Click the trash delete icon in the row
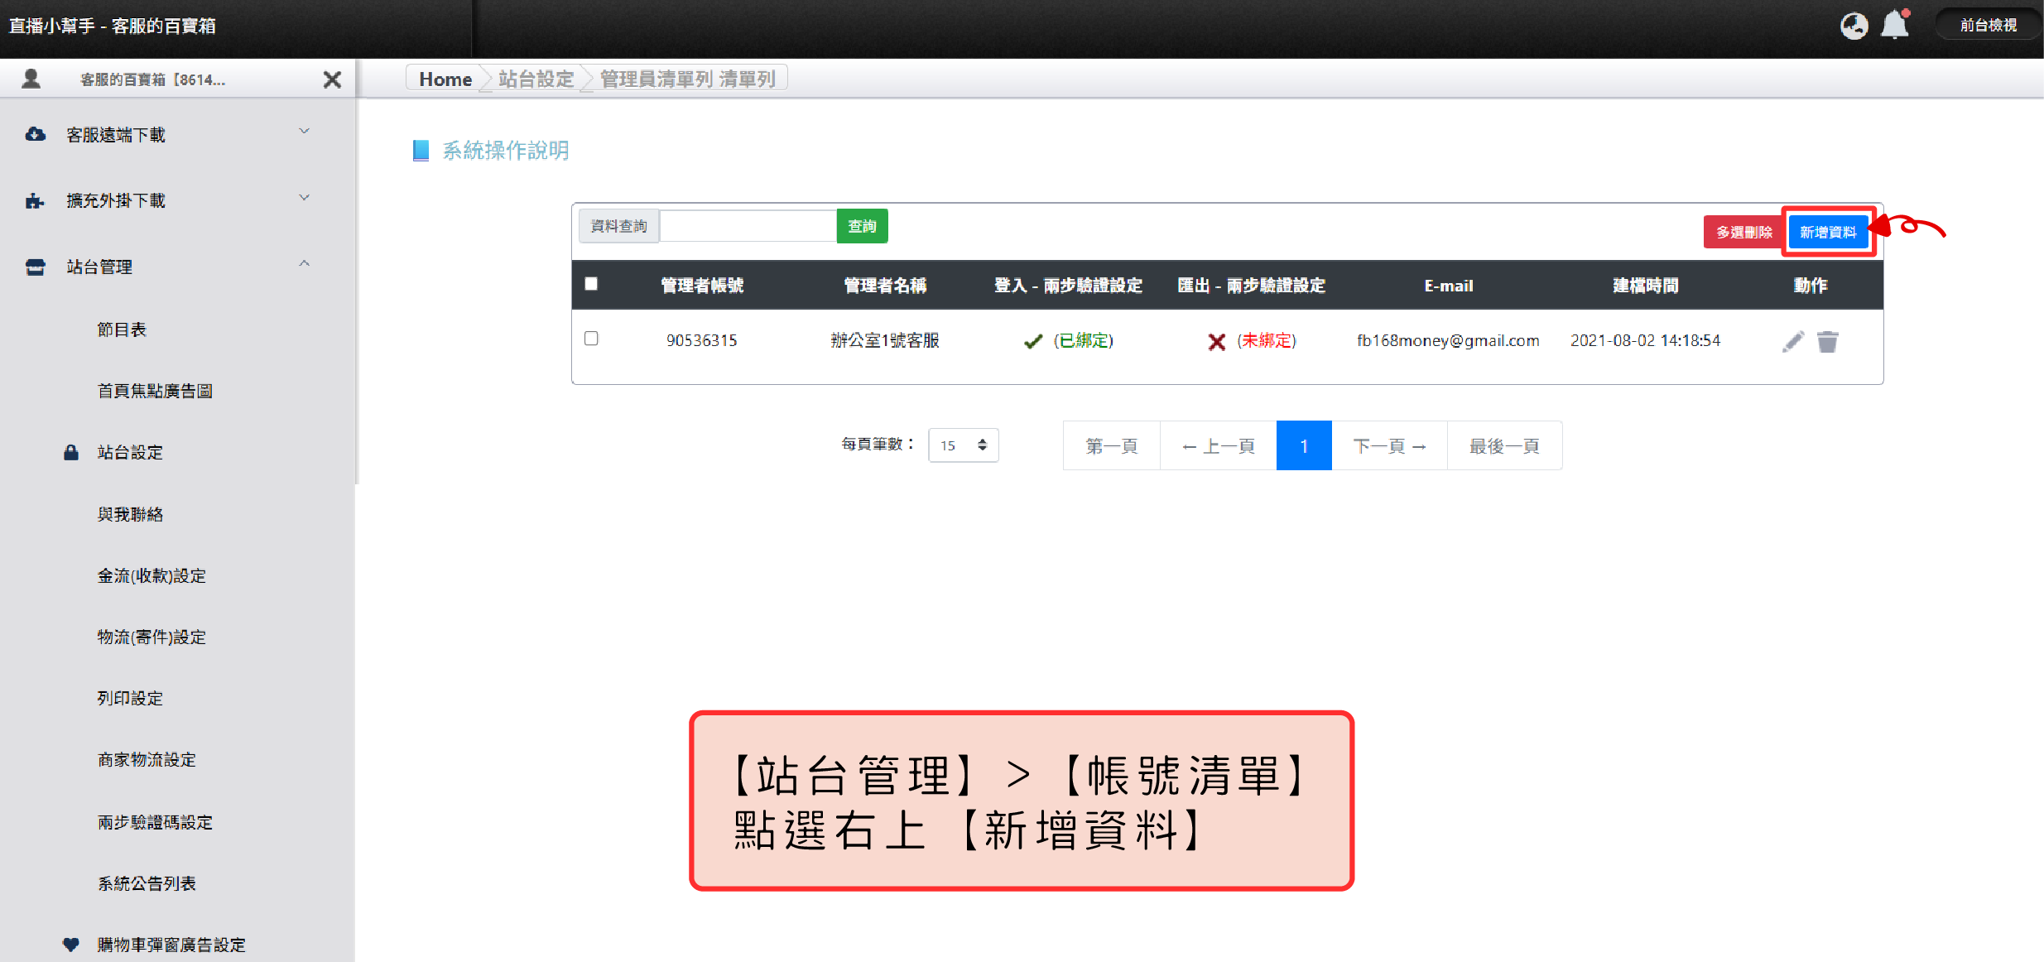 [x=1827, y=341]
